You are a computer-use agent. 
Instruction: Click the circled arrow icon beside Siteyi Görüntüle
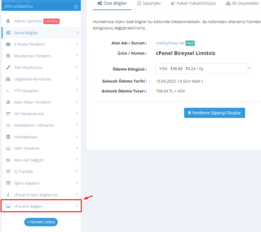click(75, 7)
